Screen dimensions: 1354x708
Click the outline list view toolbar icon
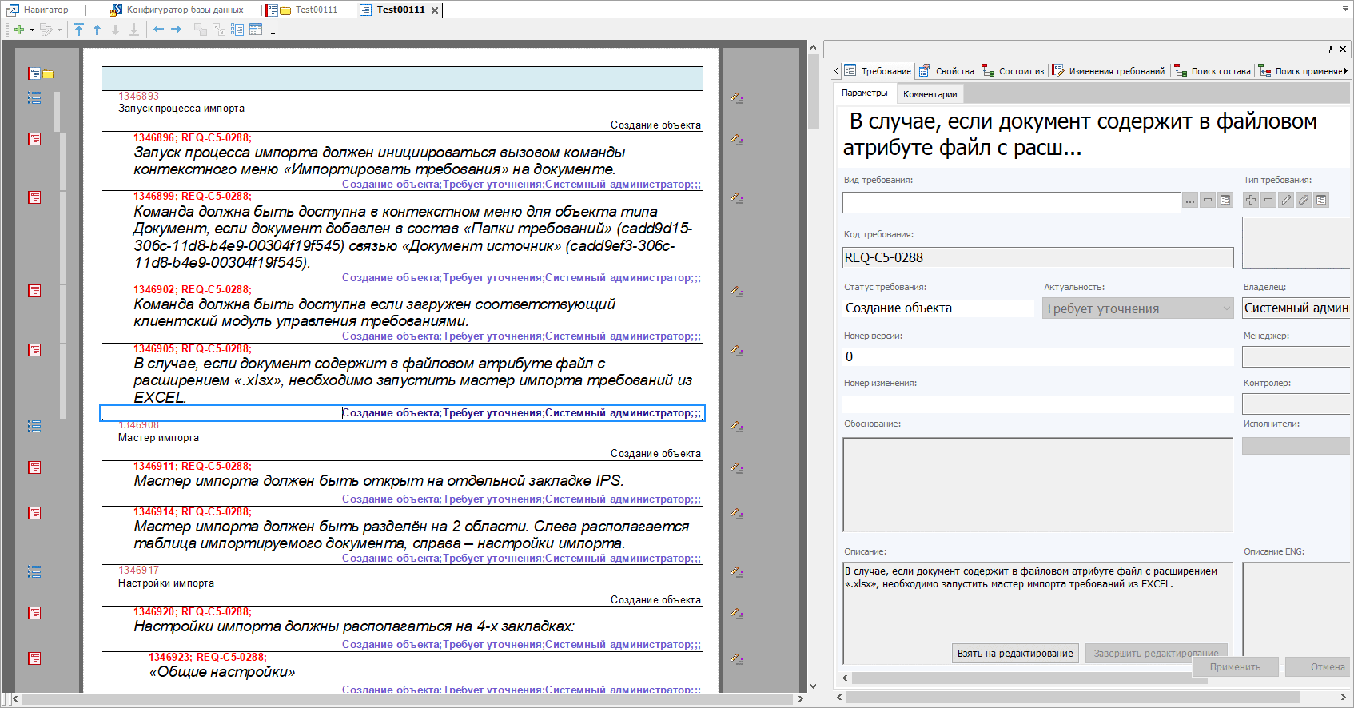coord(237,30)
